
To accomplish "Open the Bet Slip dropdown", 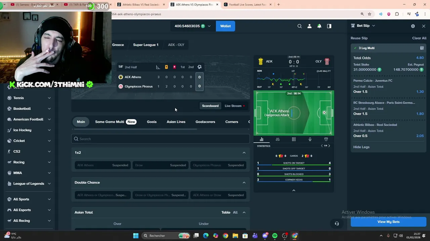I will (373, 26).
